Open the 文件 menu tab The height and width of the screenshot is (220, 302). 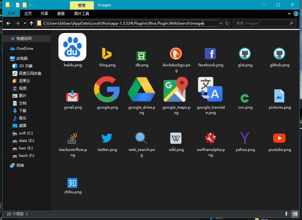pos(11,14)
